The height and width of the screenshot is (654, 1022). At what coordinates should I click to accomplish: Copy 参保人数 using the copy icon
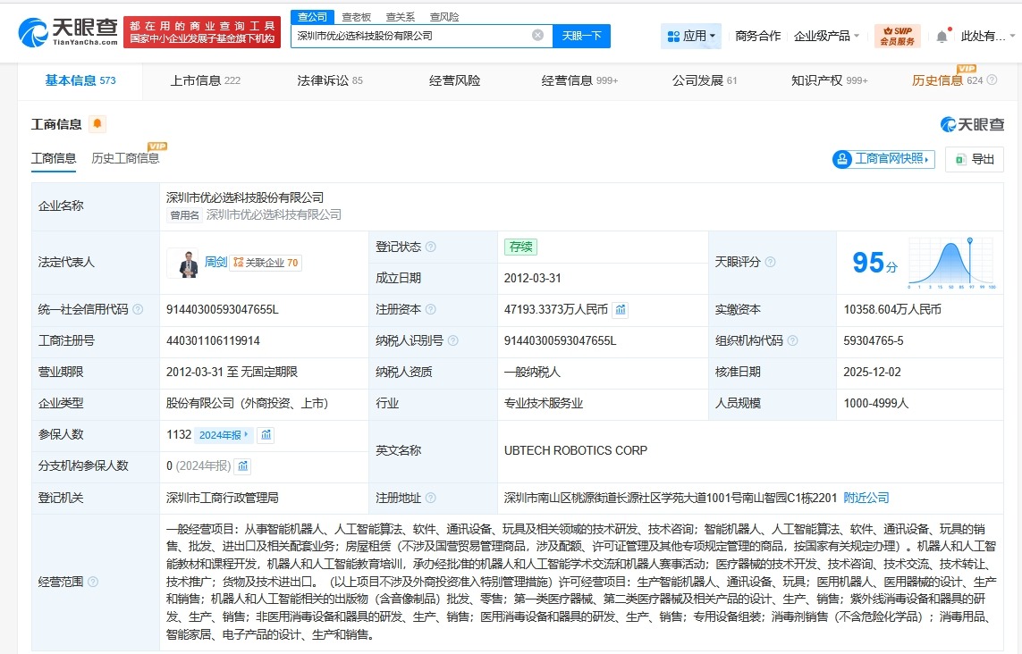[266, 434]
